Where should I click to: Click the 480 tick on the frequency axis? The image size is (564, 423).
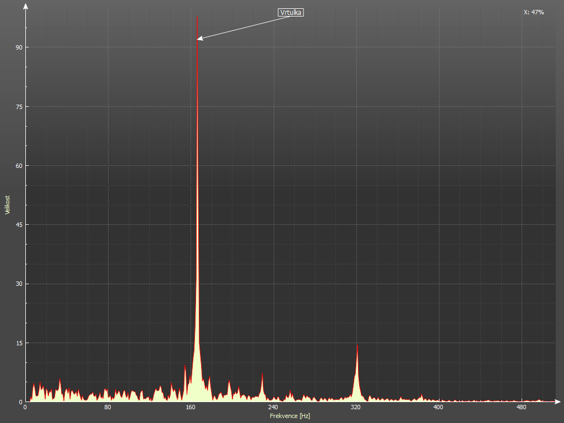point(521,408)
